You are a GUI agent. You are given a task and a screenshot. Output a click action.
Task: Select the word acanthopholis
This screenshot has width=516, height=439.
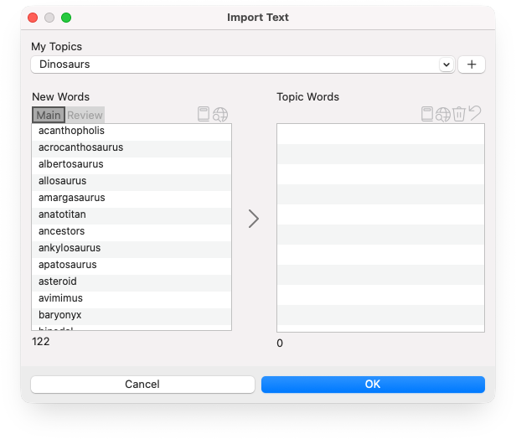click(132, 131)
